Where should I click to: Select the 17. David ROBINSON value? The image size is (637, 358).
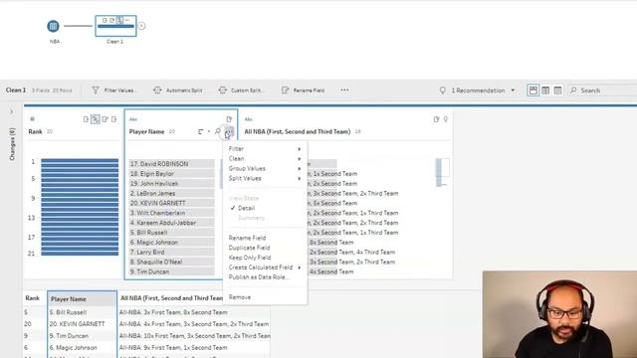(171, 163)
